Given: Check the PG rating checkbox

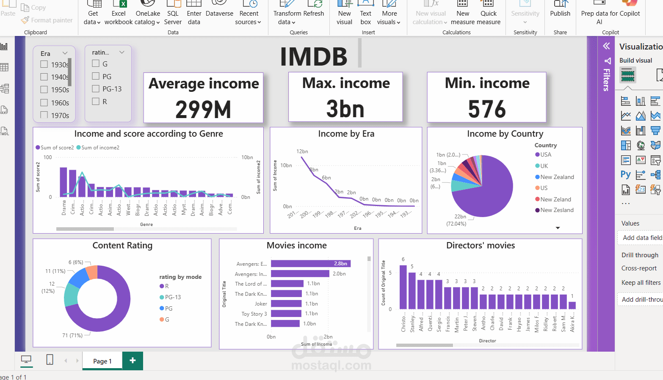Looking at the screenshot, I should pos(96,76).
